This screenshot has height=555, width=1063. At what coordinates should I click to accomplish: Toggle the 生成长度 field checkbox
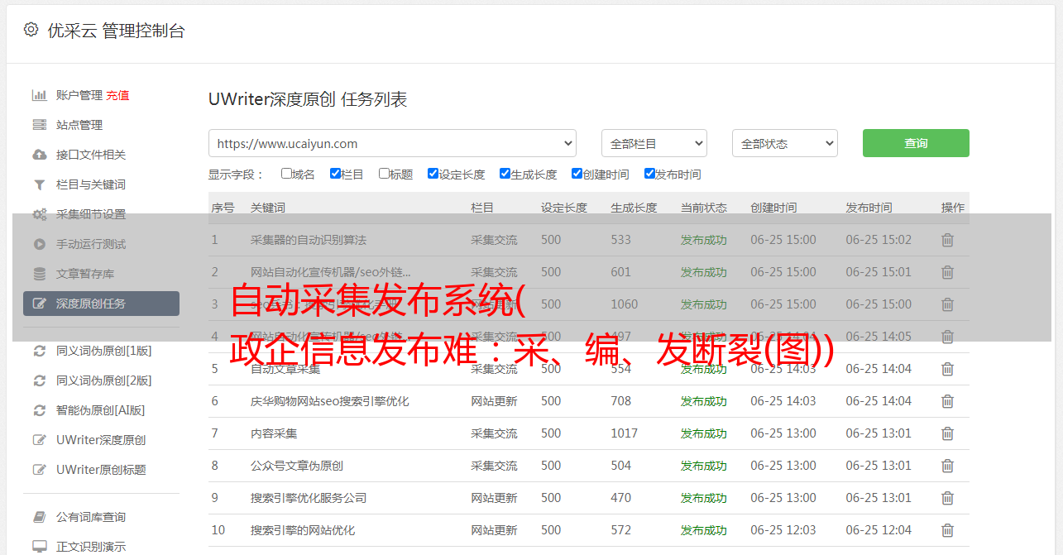click(x=505, y=174)
